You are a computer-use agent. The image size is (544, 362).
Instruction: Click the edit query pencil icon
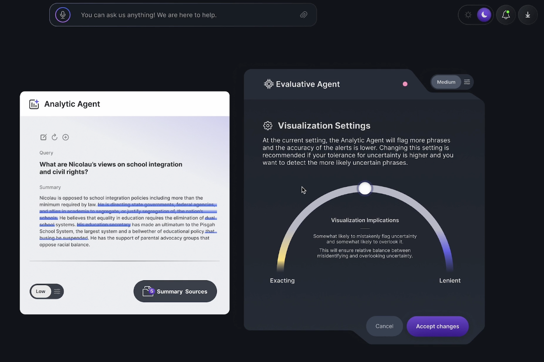[x=43, y=137]
